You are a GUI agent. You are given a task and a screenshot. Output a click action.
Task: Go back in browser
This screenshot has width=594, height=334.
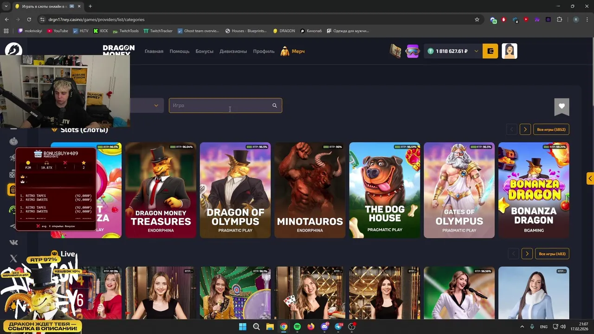pos(6,19)
